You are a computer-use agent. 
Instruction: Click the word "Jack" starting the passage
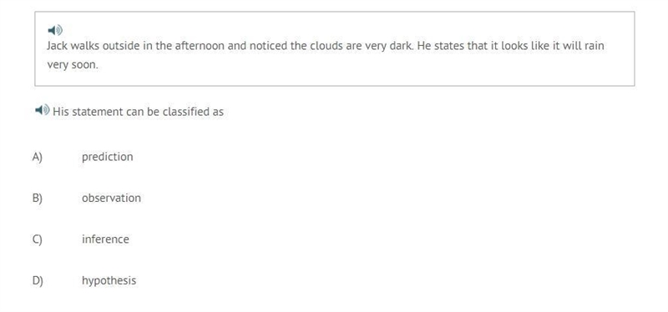click(x=57, y=46)
